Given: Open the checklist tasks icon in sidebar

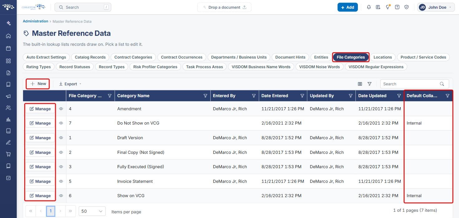Looking at the screenshot, I should point(8,178).
